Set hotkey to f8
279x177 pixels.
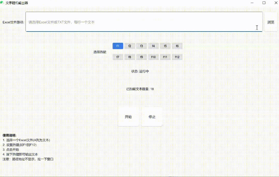click(130, 57)
